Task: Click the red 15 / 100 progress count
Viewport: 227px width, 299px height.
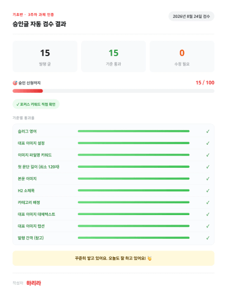Action: coord(205,83)
